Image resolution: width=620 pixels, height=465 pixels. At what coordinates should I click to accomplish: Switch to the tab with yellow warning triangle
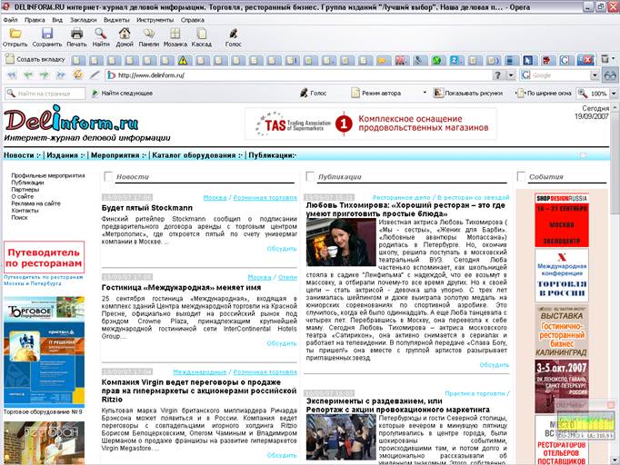coord(183,60)
